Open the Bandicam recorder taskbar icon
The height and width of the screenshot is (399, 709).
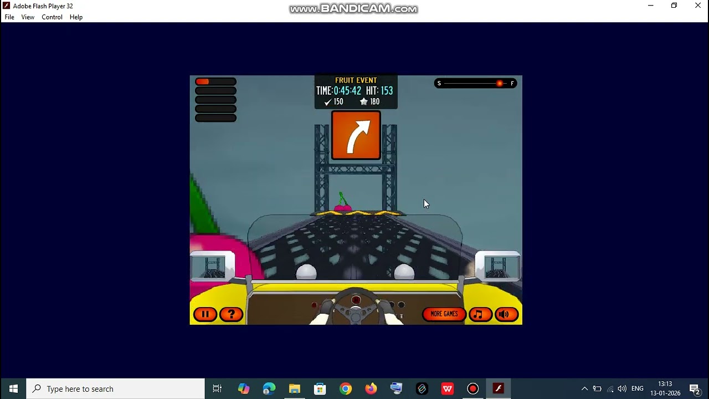point(473,389)
